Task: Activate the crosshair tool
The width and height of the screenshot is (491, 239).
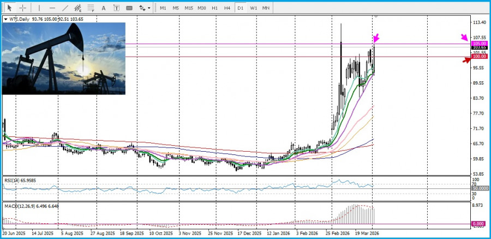Action: (x=23, y=8)
